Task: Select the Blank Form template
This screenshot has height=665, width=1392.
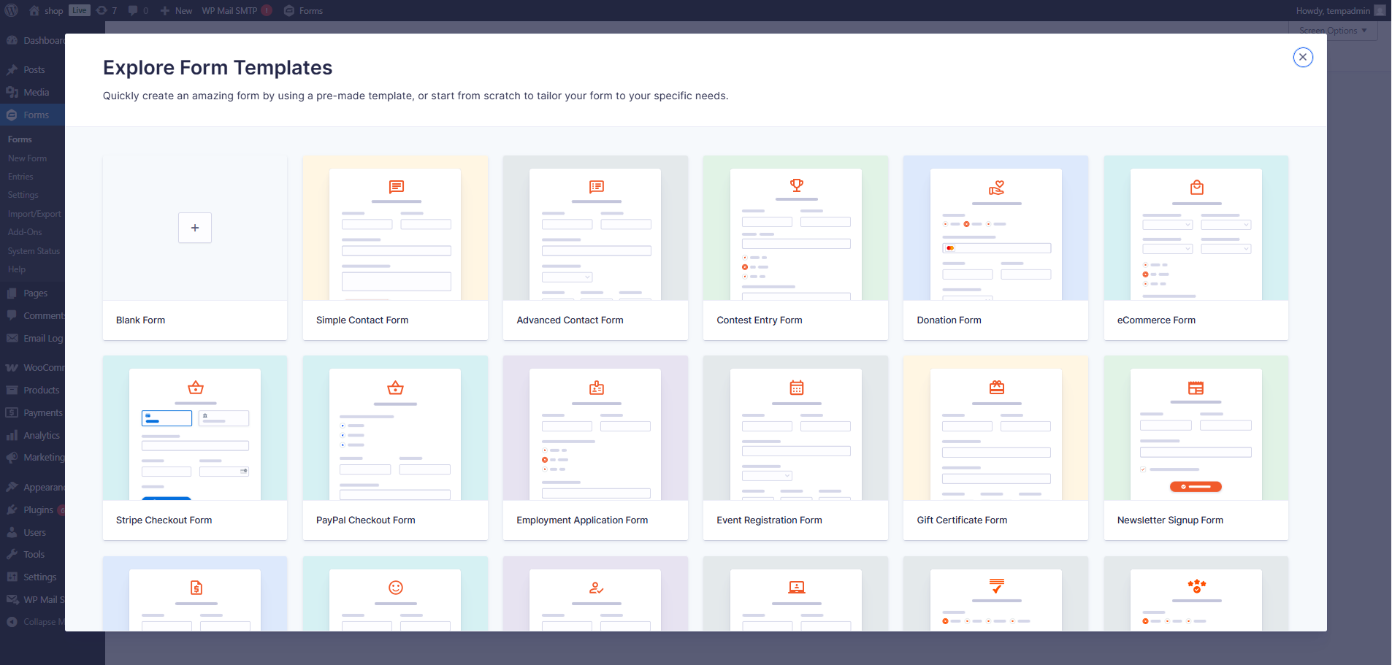Action: click(x=195, y=247)
